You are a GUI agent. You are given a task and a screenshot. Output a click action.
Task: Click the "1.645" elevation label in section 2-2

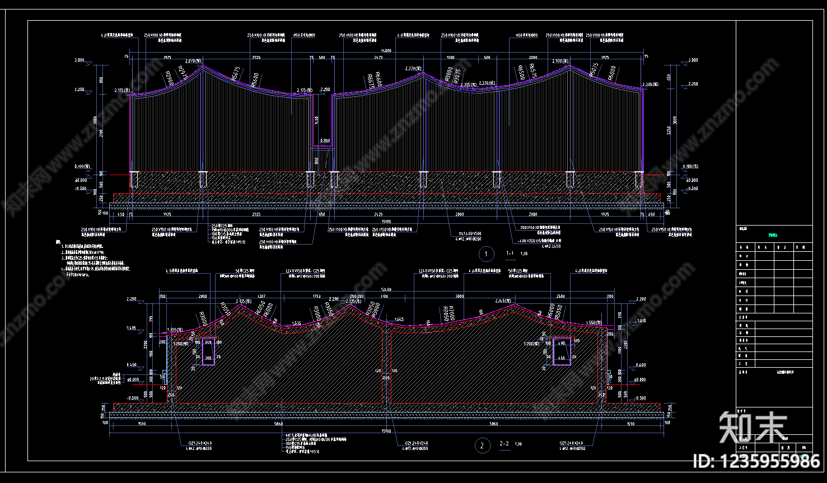coord(399,320)
